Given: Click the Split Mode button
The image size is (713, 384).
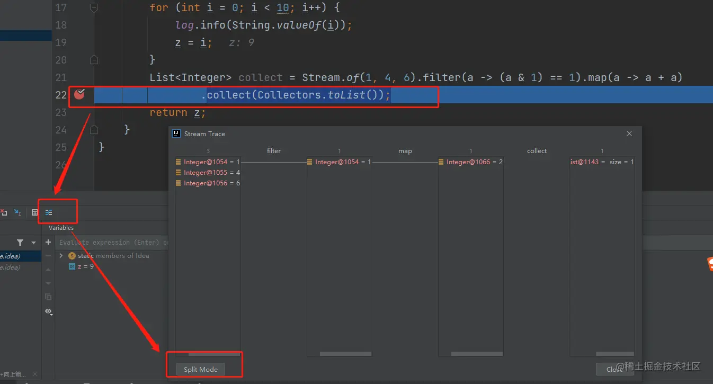Looking at the screenshot, I should point(201,369).
